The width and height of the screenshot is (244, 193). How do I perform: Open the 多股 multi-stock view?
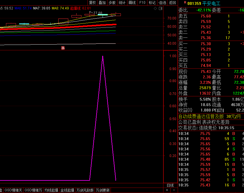pos(112,3)
